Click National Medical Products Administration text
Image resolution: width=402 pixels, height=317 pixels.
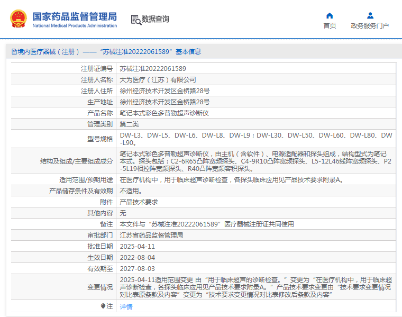pyautogui.click(x=75, y=25)
